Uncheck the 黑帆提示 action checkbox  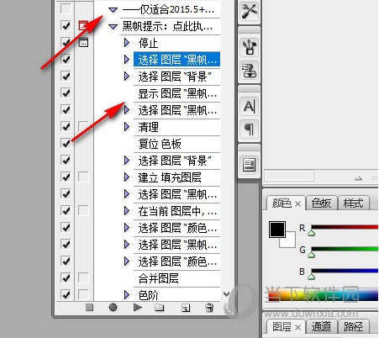click(x=66, y=26)
